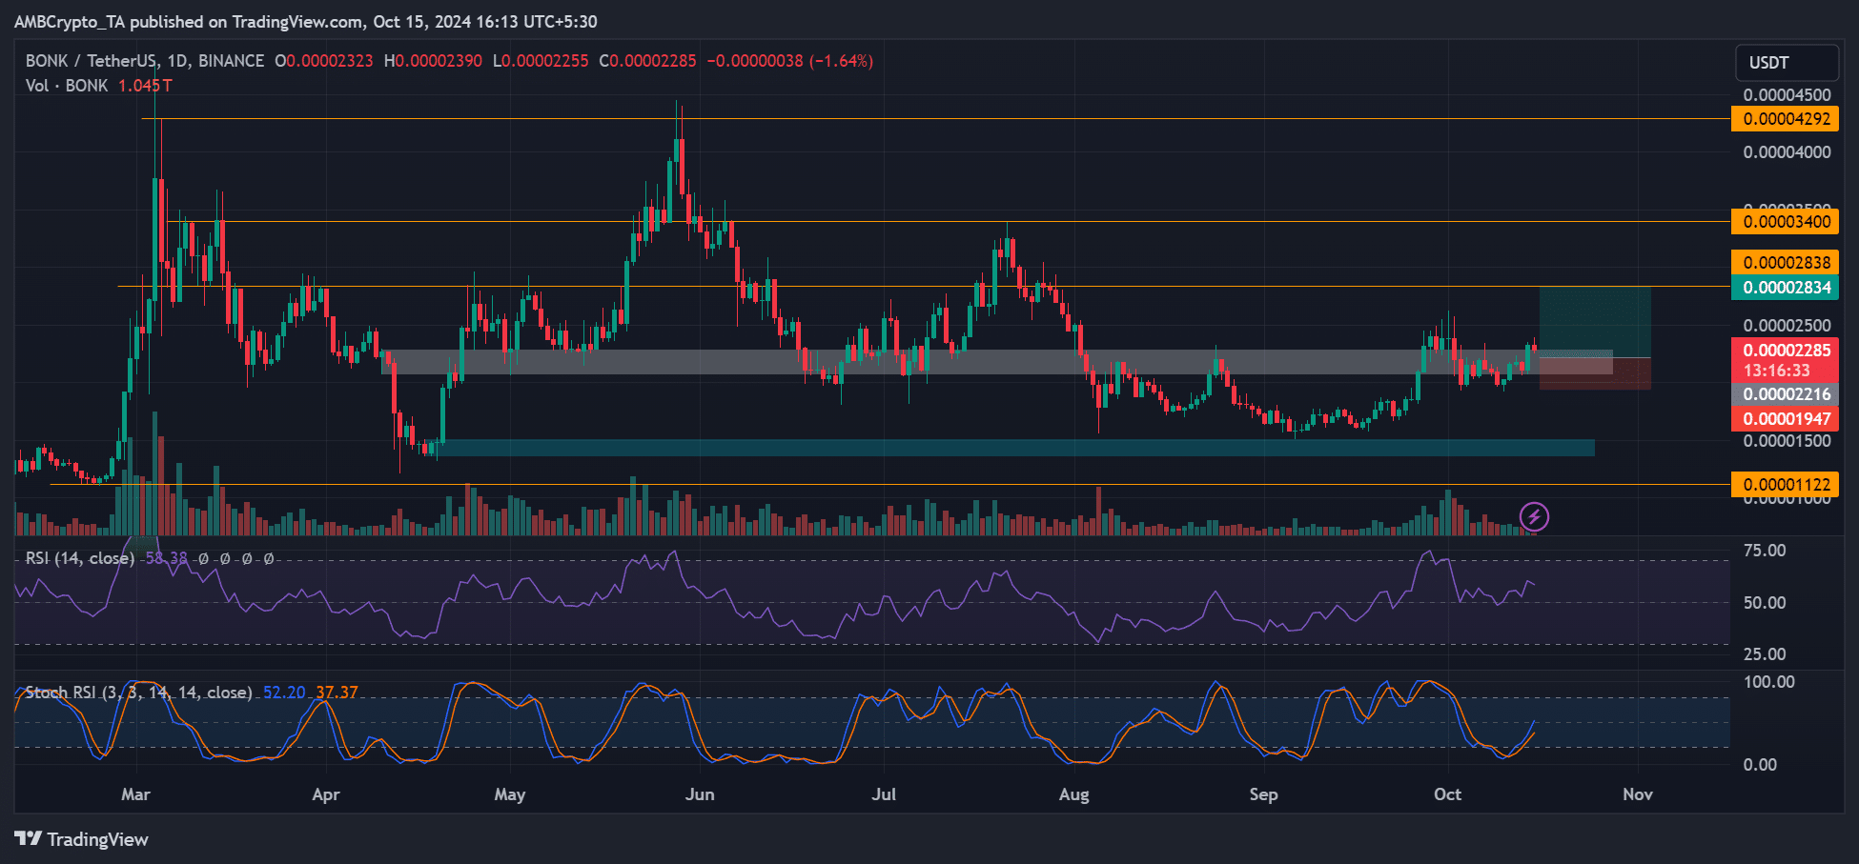The image size is (1859, 864).
Task: Click the Stoch RSI value 52.20
Action: (x=284, y=693)
